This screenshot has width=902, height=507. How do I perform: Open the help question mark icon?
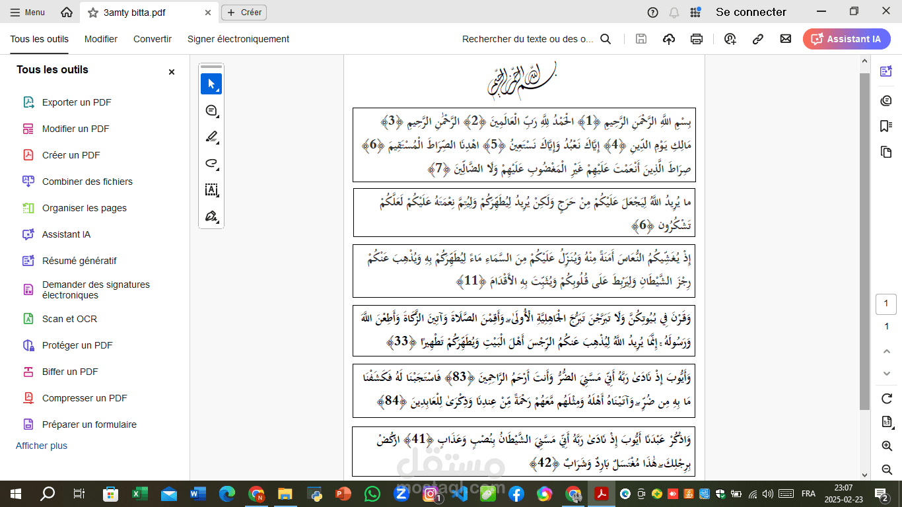pos(653,12)
